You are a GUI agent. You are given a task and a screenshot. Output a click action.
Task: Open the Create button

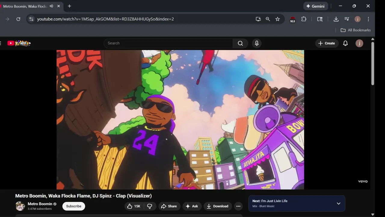tap(327, 43)
